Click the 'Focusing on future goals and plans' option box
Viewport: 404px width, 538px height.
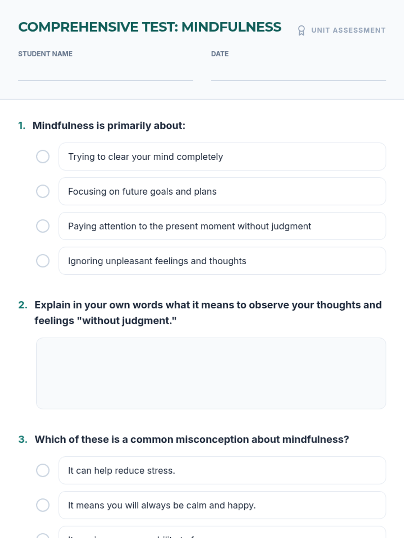pyautogui.click(x=222, y=191)
